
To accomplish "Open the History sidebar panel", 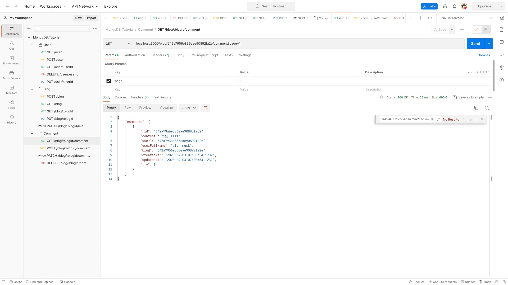I will pyautogui.click(x=12, y=120).
